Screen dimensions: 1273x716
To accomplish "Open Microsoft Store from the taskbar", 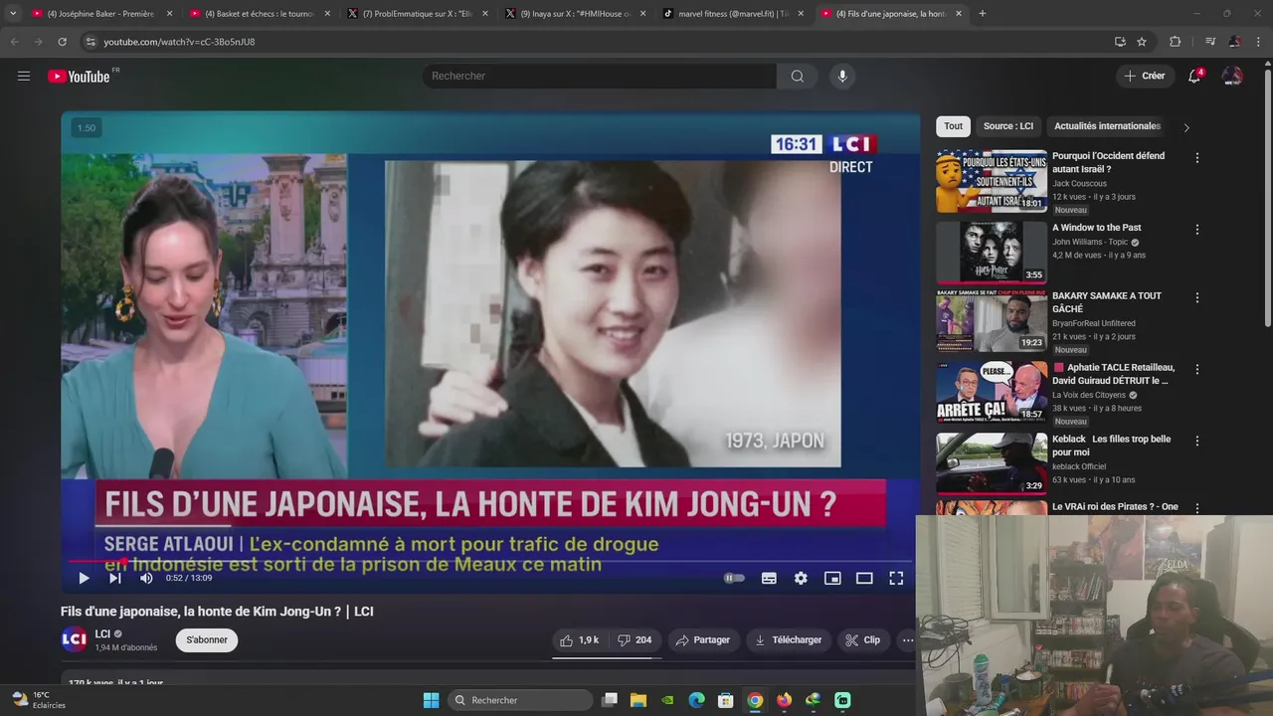I will click(726, 700).
